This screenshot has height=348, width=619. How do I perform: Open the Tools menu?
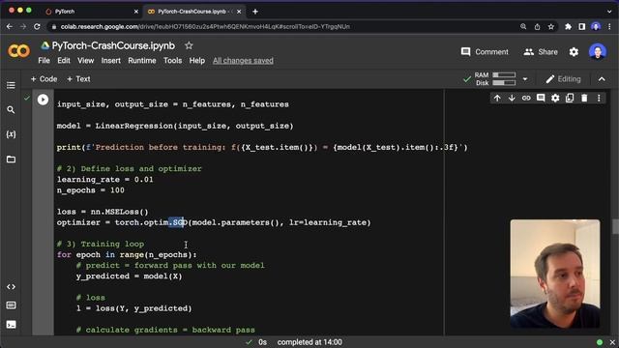point(172,61)
